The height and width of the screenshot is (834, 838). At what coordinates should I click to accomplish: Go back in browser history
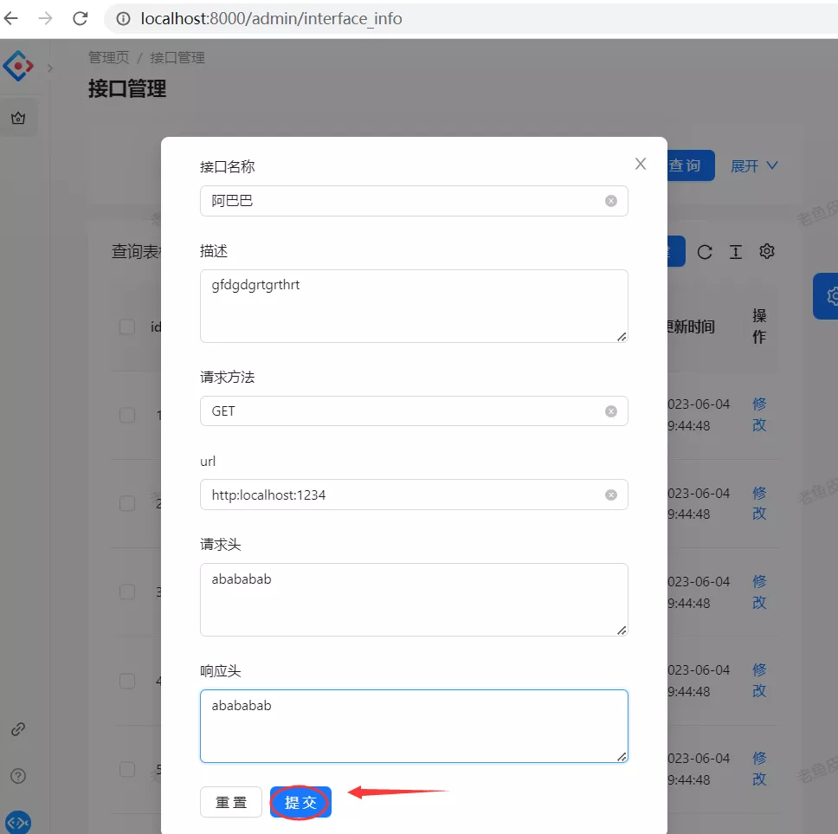click(11, 19)
